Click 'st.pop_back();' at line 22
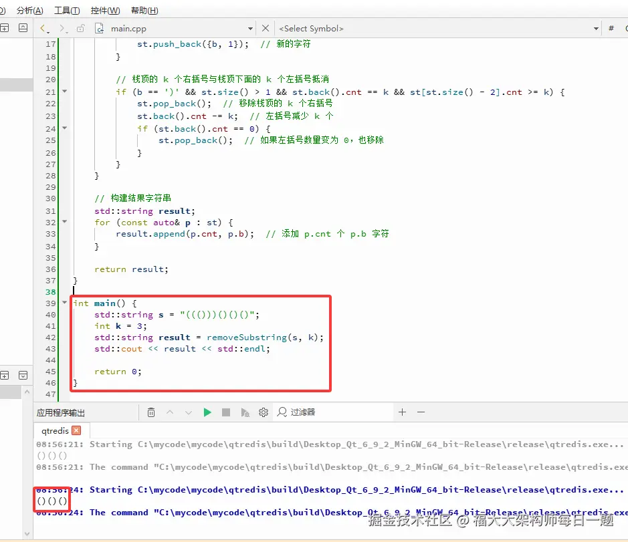Screen dimensions: 628x542 [x=174, y=104]
